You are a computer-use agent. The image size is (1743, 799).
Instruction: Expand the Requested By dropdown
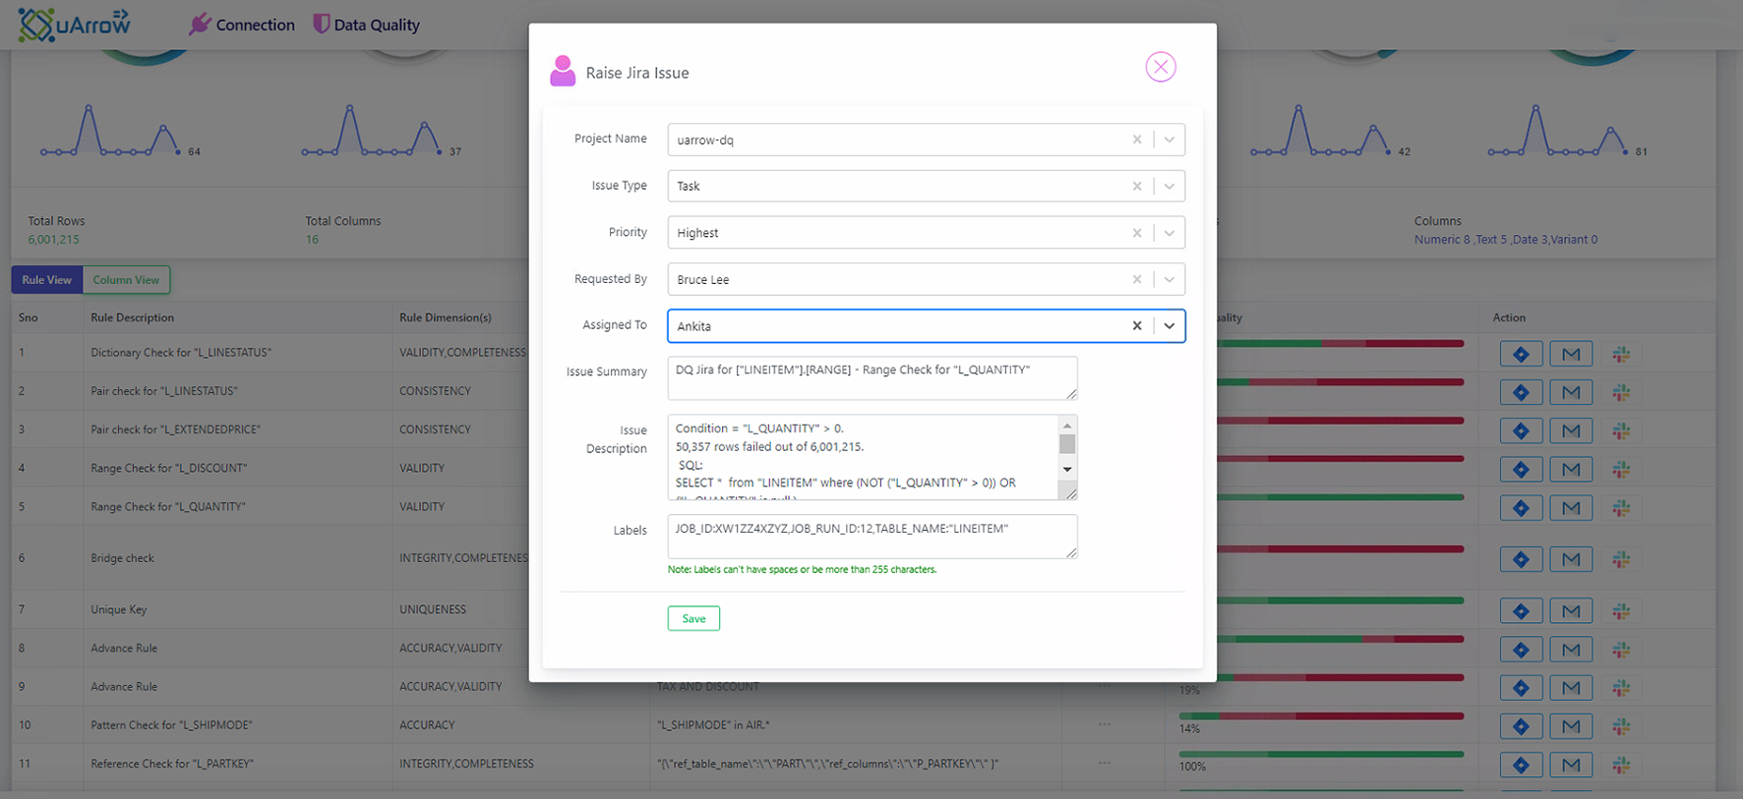pyautogui.click(x=1170, y=280)
